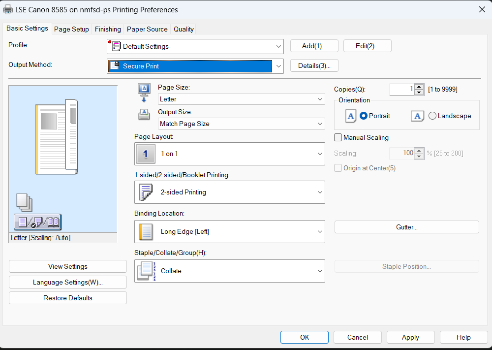
Task: Click Restore Defaults
Action: [x=68, y=298]
